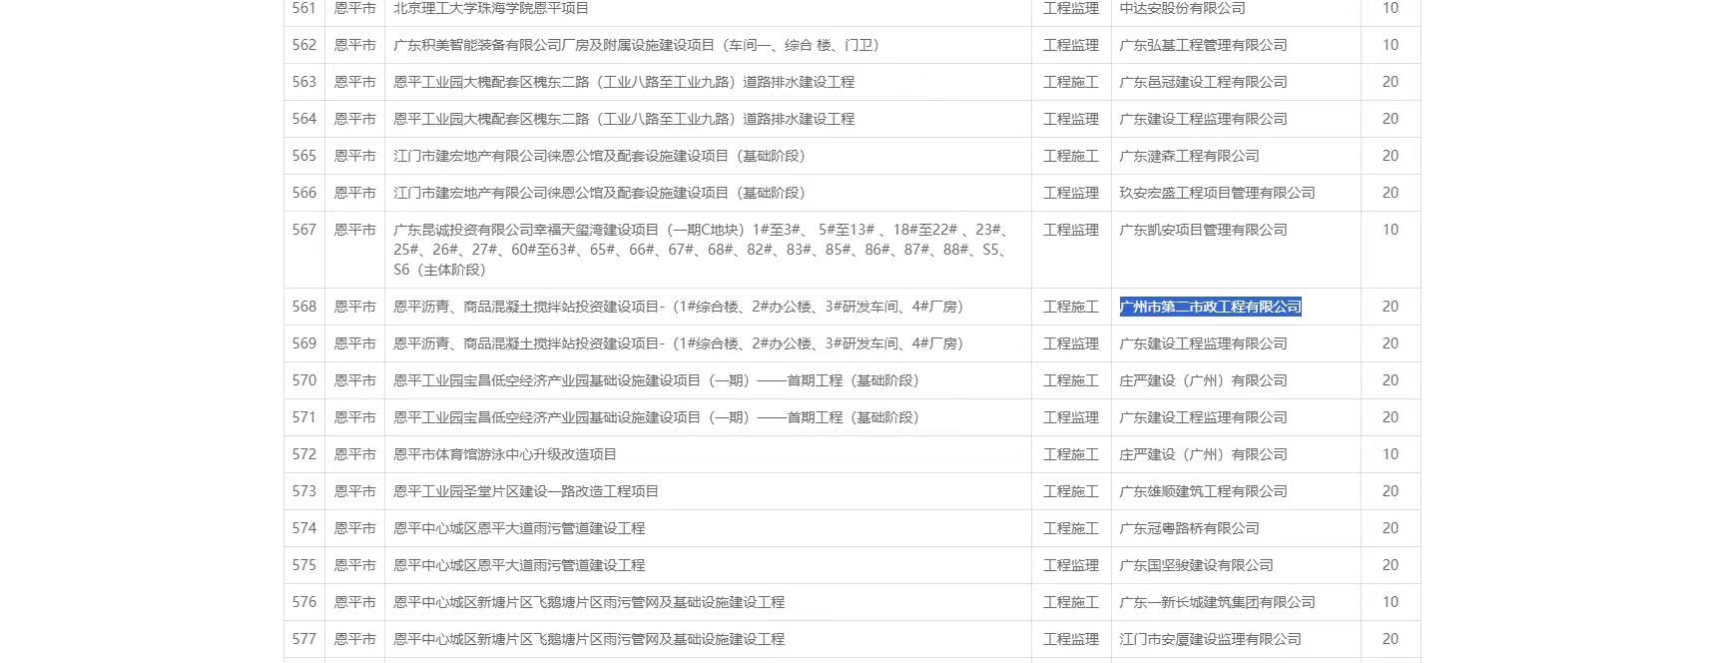Click row number '566'

click(304, 193)
